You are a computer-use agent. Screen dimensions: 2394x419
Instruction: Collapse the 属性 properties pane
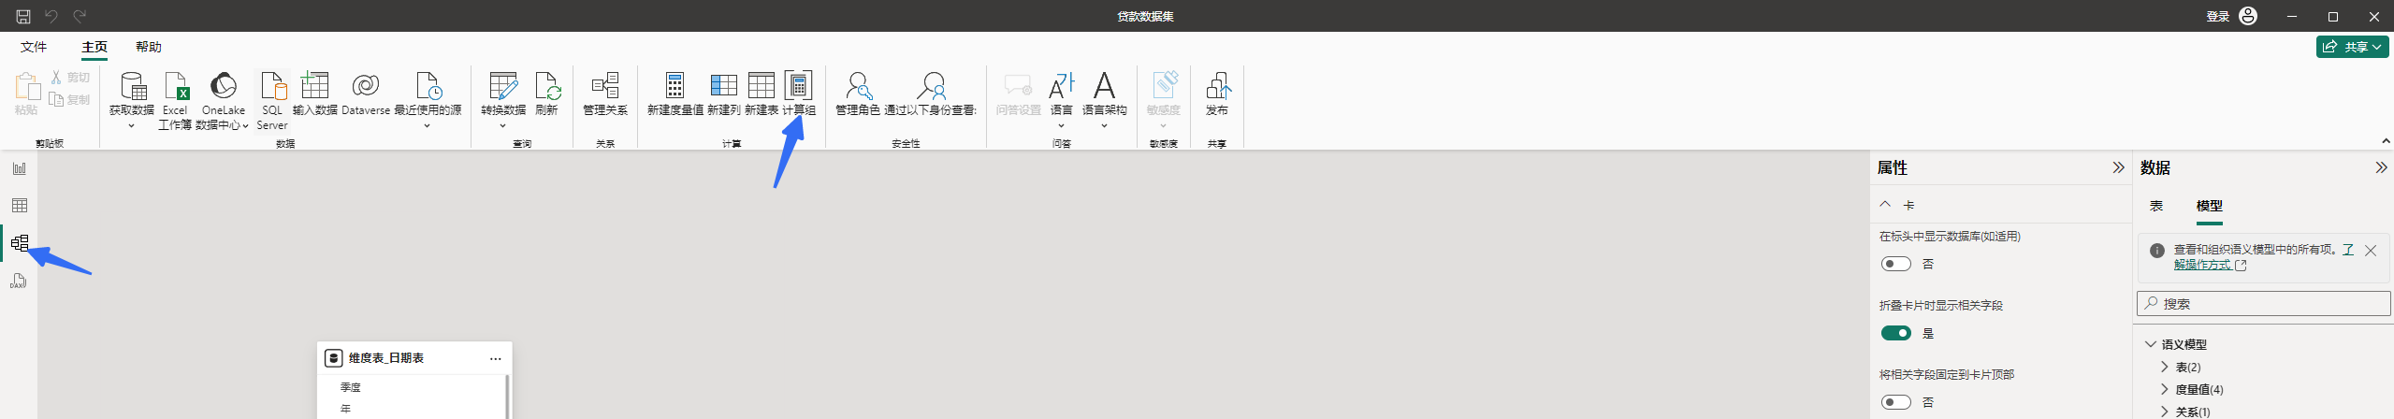click(2118, 167)
